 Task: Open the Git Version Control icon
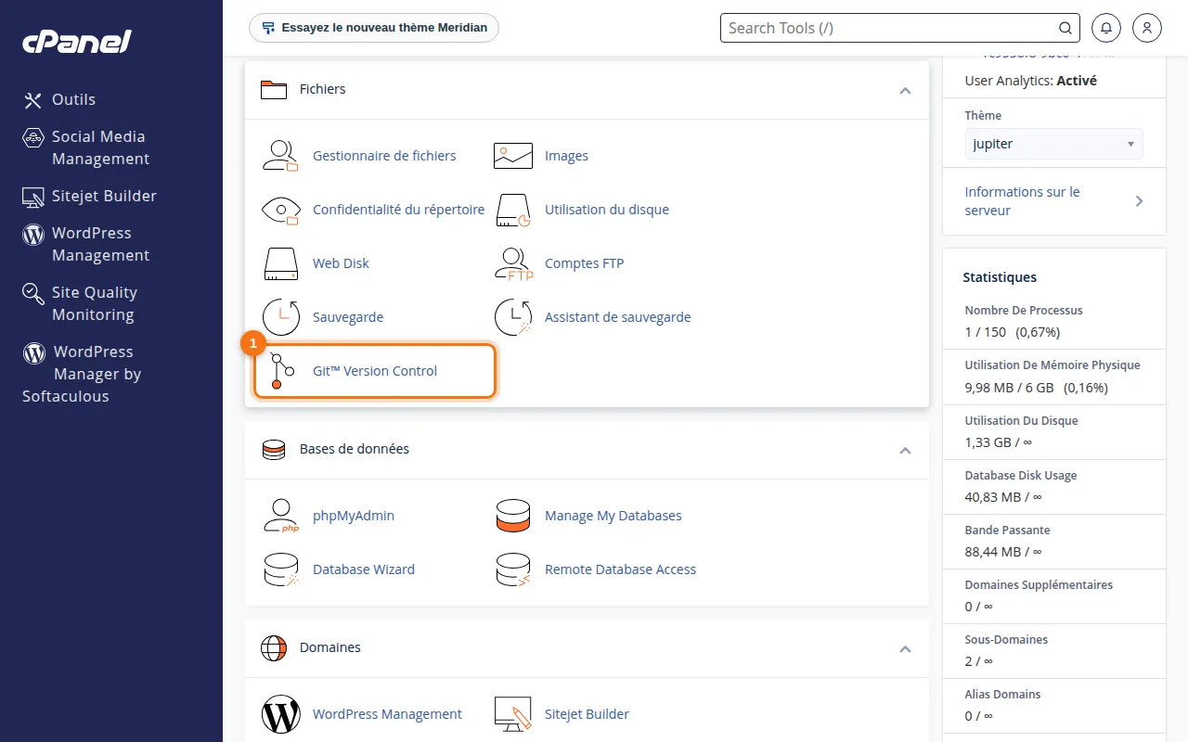[x=280, y=371]
